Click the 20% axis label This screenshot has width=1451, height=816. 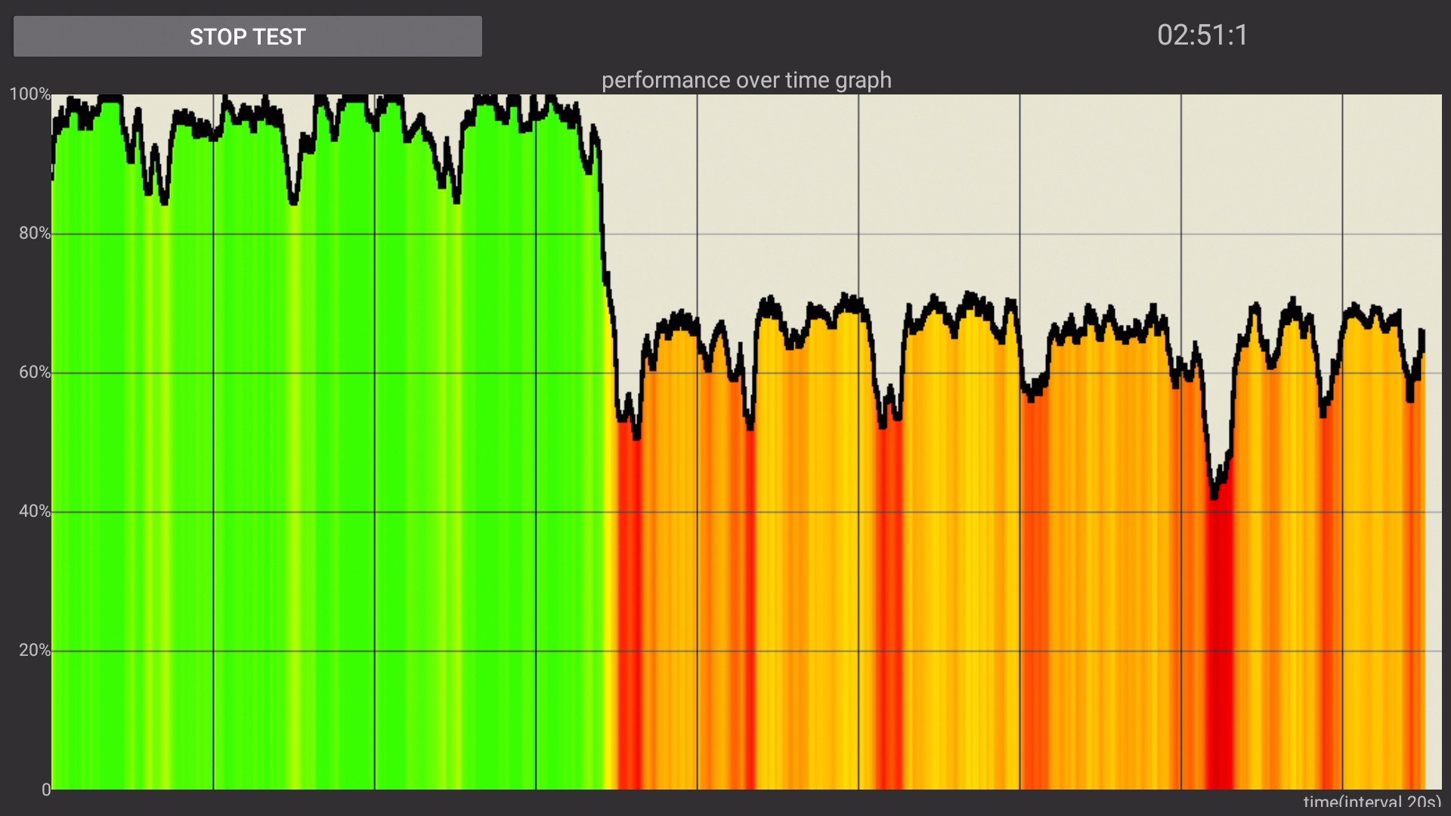pos(34,651)
